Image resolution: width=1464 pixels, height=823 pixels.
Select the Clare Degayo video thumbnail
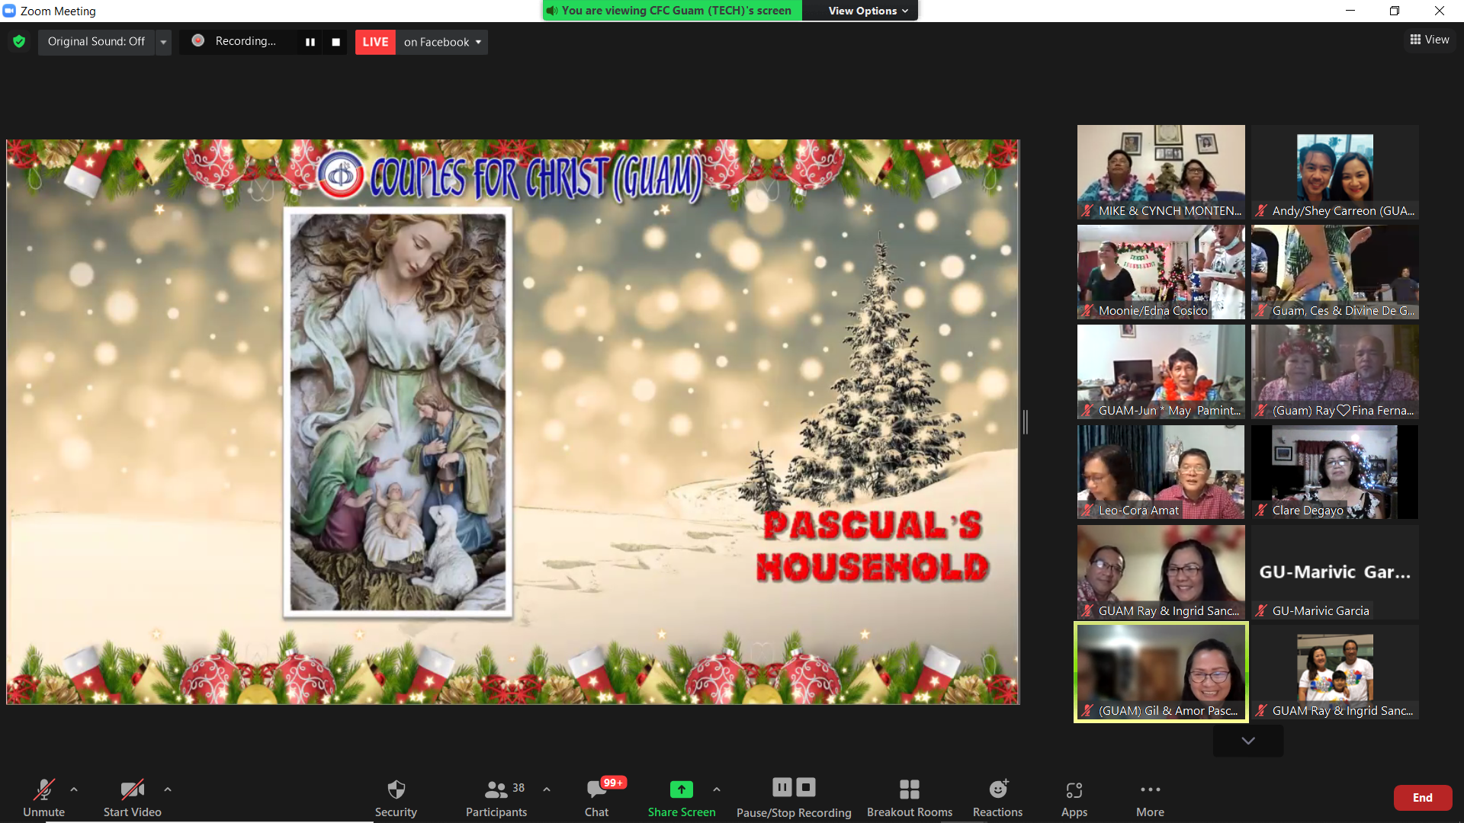click(1334, 472)
